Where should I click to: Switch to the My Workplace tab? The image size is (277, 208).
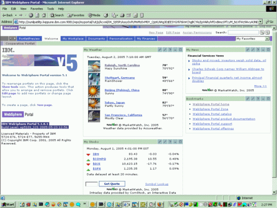point(73,39)
